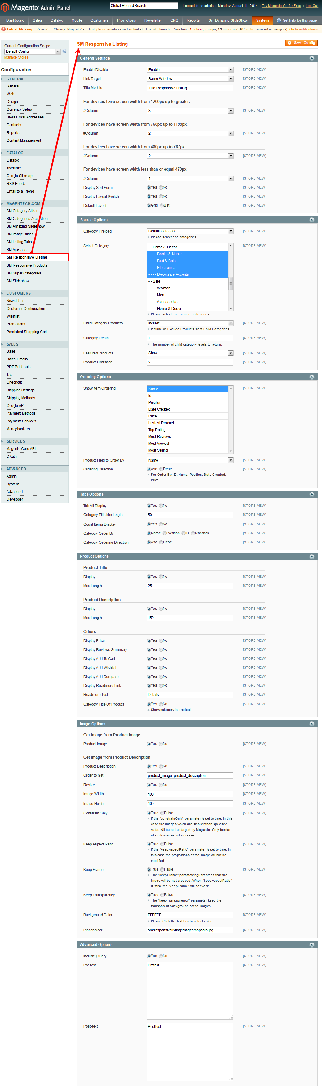322x1088 pixels.
Task: Collapse the Ordering Options section icon
Action: click(x=312, y=377)
